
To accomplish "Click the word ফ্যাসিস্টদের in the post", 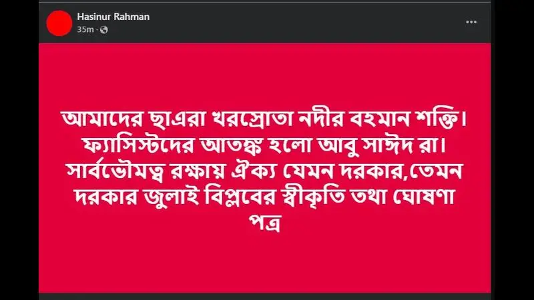I will (x=139, y=145).
